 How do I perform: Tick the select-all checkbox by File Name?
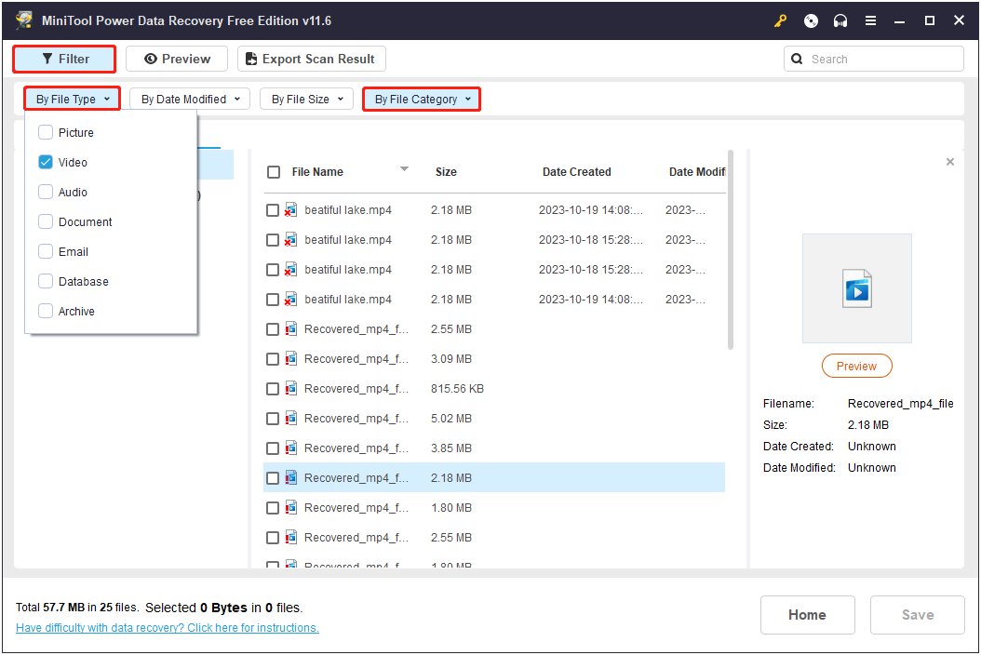pos(274,172)
